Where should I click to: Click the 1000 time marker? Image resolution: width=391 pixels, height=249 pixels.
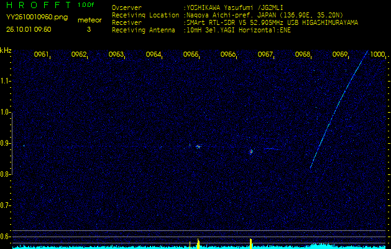tap(377, 54)
